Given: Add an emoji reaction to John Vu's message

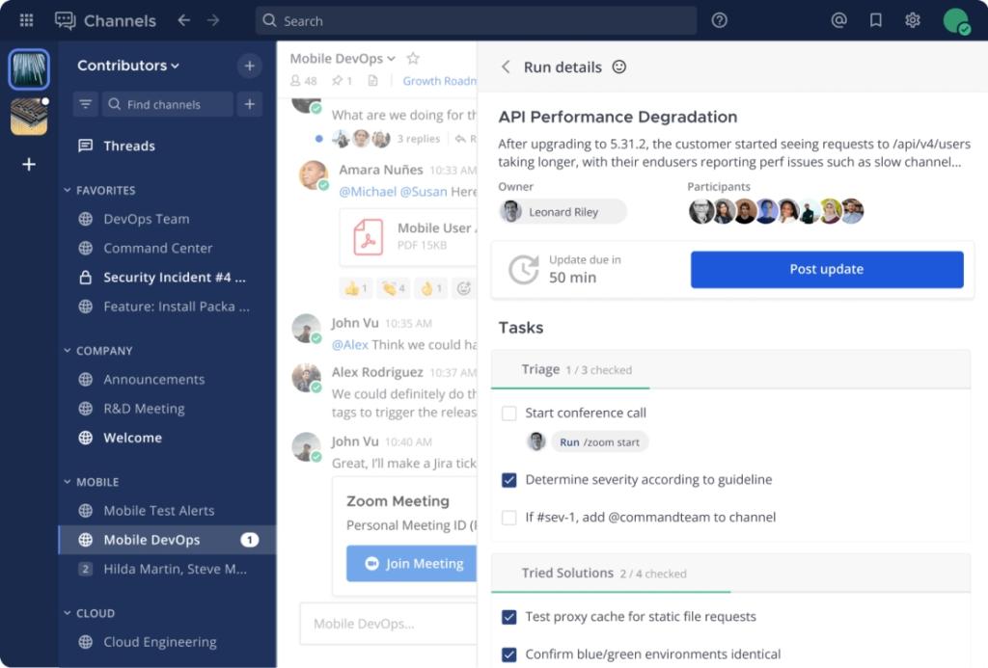Looking at the screenshot, I should pos(463,288).
